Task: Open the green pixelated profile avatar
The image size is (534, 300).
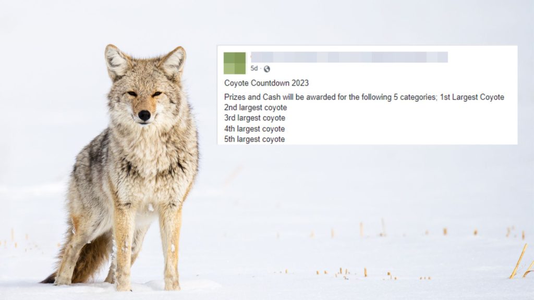Action: point(235,63)
